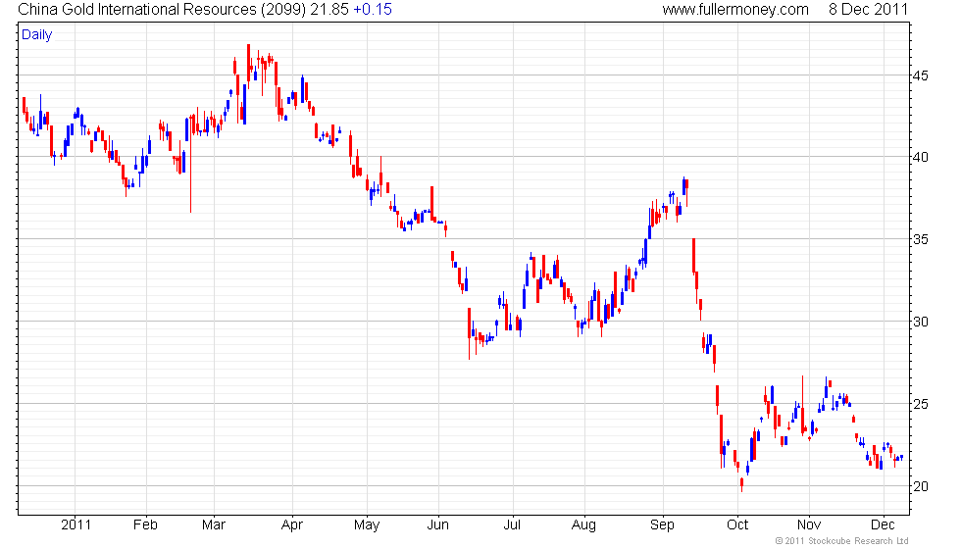Click the 30 price axis label
This screenshot has width=961, height=549.
[921, 322]
